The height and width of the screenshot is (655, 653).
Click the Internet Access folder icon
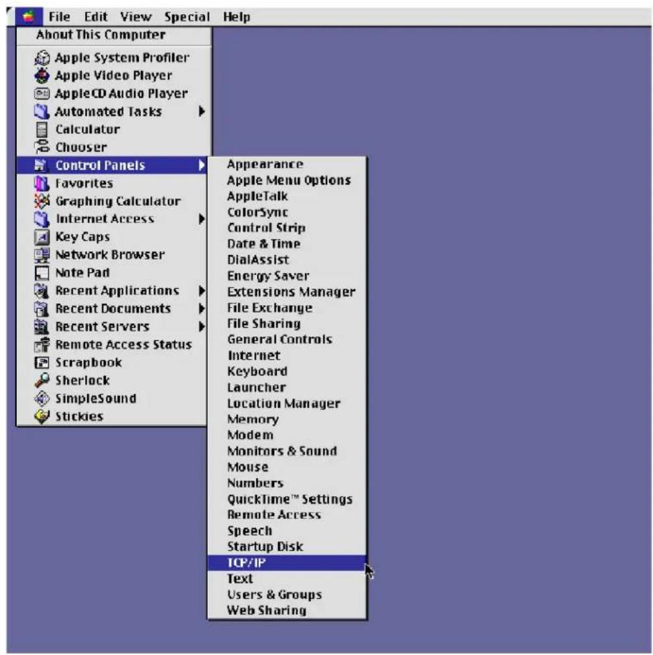click(42, 219)
